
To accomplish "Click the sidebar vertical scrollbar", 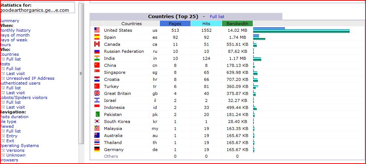I will (x=81, y=74).
